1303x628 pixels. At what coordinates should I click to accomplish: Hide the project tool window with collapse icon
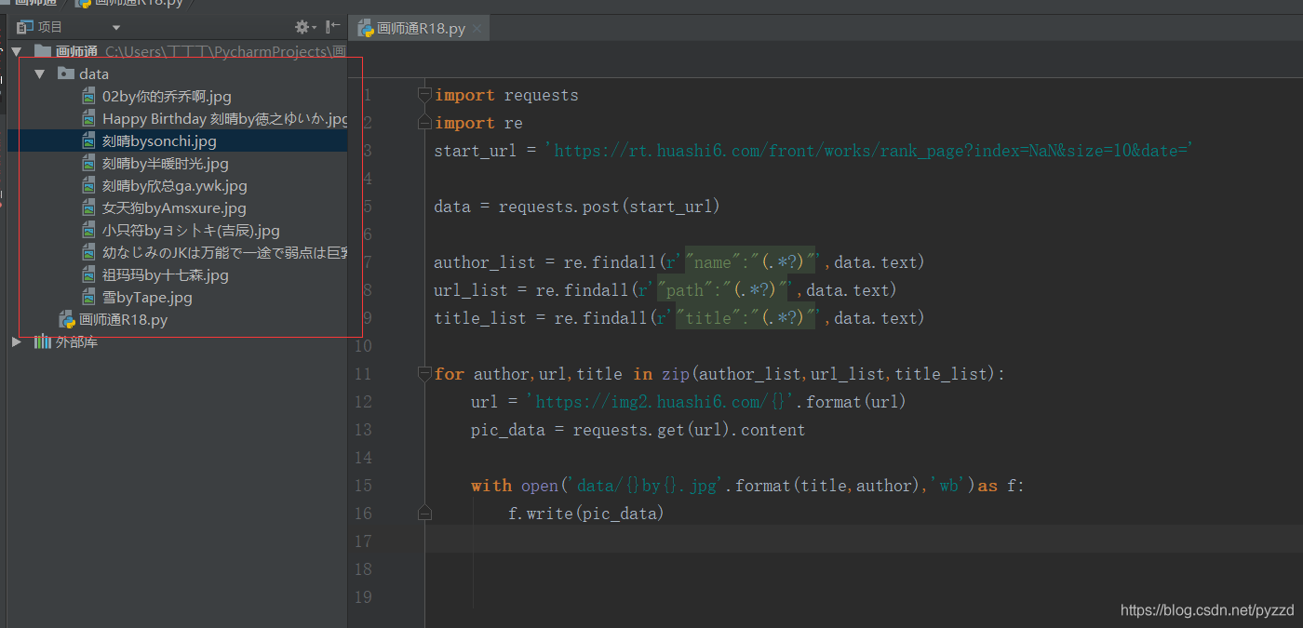[332, 27]
